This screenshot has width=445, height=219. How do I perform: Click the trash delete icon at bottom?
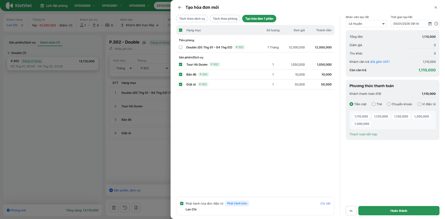(114, 208)
